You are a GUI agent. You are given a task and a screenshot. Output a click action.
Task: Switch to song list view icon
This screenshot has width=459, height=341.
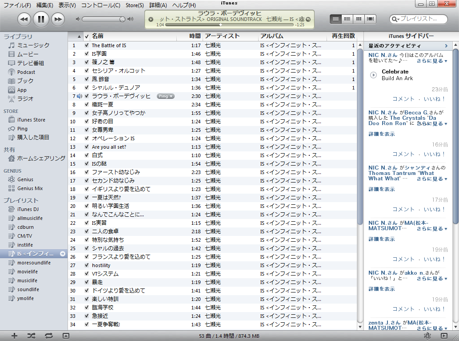point(335,19)
